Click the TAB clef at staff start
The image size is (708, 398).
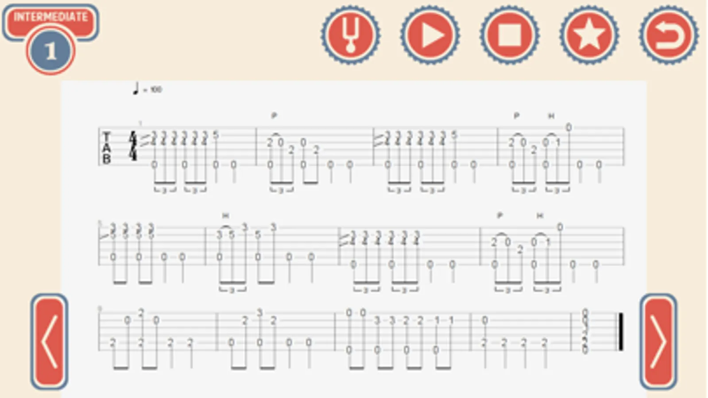tap(106, 148)
